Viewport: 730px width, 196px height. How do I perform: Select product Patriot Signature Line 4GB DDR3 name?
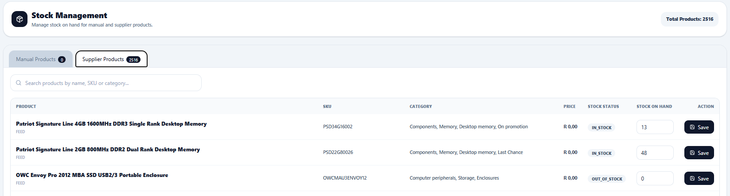click(111, 124)
